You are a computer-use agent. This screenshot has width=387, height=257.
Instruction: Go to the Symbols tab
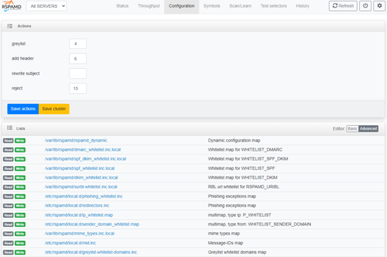tap(212, 6)
